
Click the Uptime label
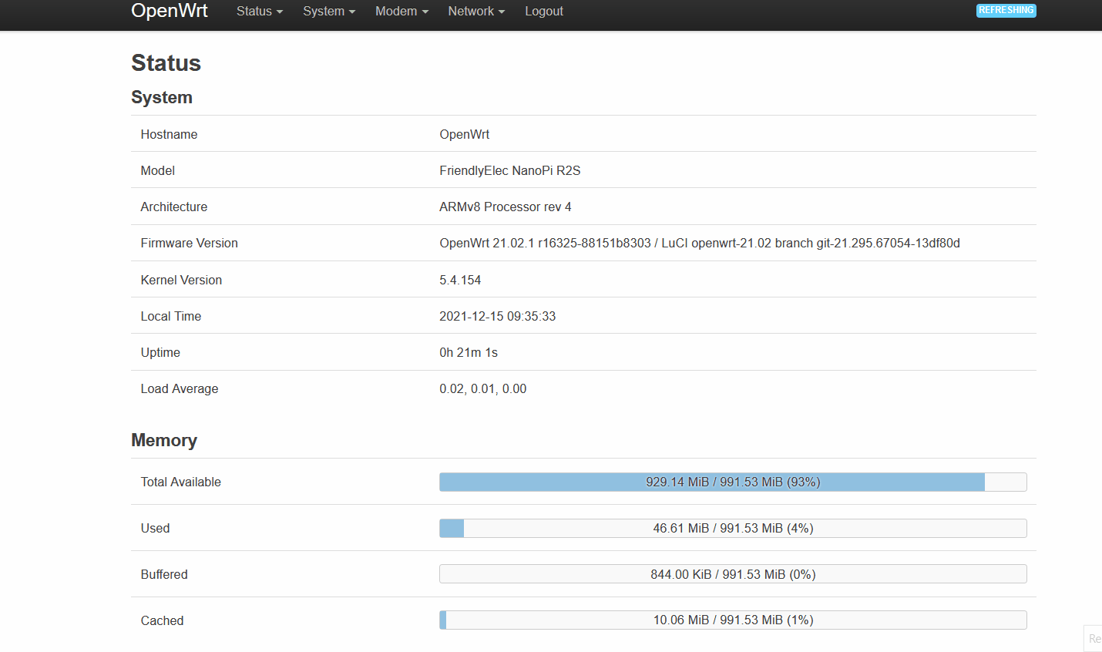coord(160,352)
